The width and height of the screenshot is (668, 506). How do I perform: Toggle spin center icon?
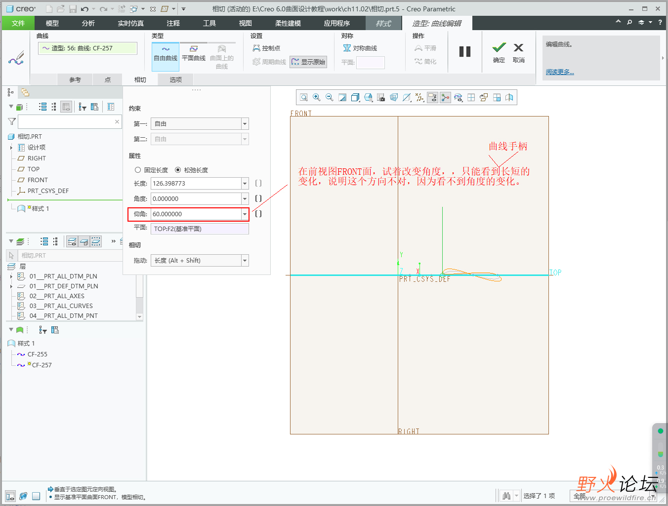pyautogui.click(x=445, y=98)
